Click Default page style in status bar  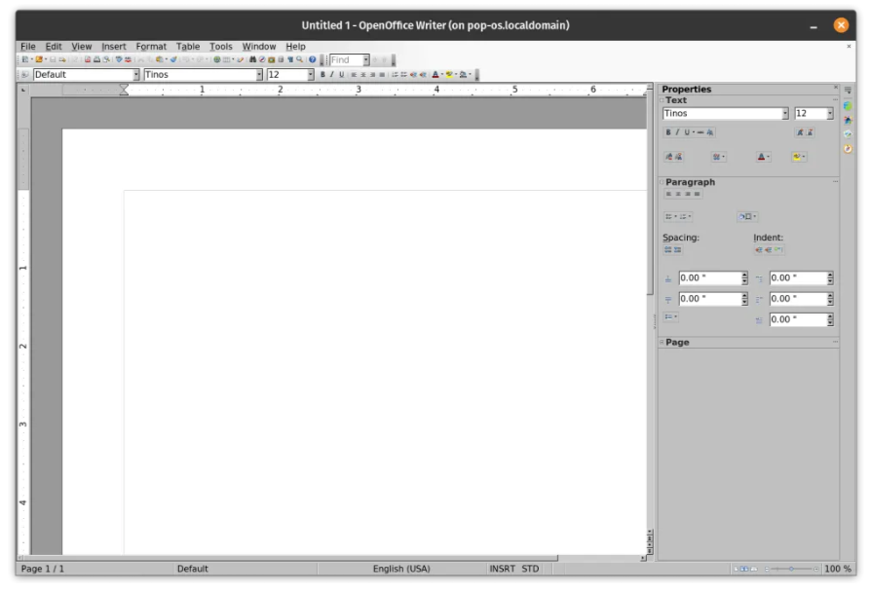192,569
